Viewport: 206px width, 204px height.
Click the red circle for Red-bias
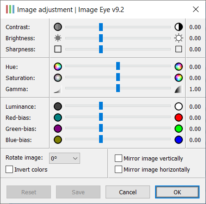(x=179, y=117)
